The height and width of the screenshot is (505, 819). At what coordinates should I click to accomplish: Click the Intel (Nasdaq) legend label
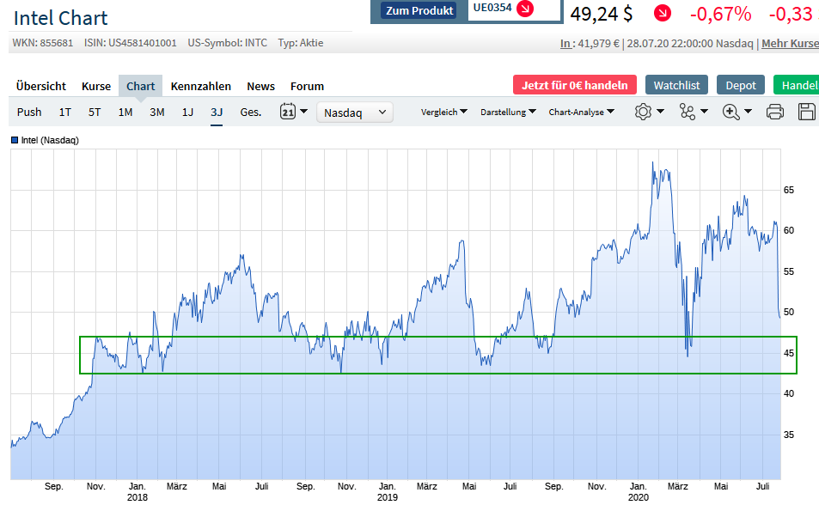50,140
